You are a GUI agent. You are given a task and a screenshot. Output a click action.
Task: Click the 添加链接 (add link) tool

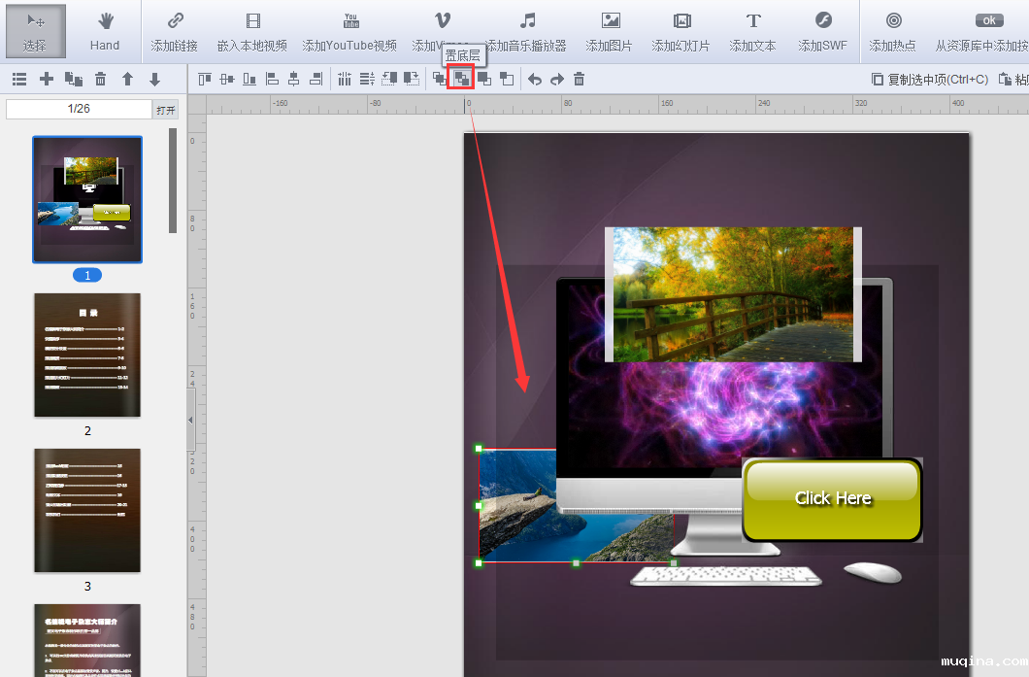pos(175,31)
